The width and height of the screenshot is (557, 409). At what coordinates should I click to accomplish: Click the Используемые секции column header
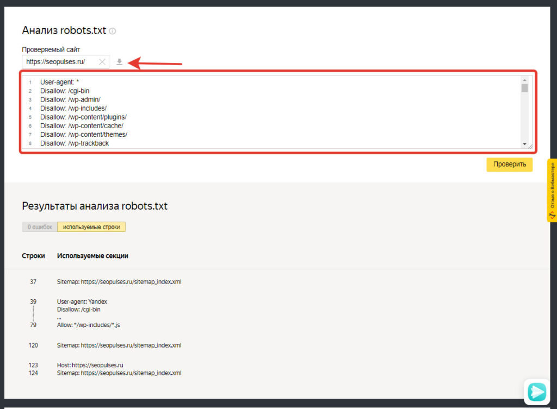point(92,256)
